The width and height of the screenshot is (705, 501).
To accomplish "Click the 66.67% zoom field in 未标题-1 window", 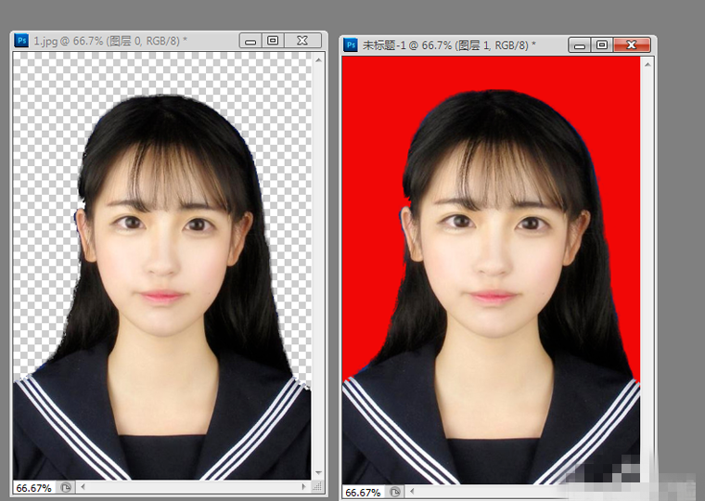I will [x=364, y=492].
